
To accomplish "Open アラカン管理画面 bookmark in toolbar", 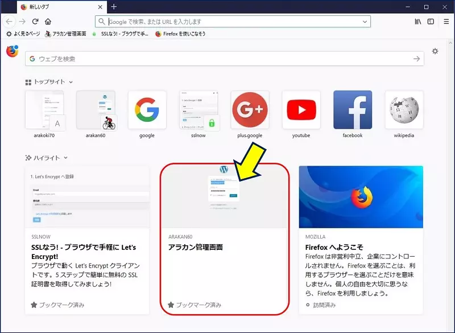I will (65, 34).
